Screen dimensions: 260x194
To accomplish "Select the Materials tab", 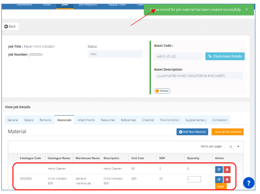I will (64, 120).
